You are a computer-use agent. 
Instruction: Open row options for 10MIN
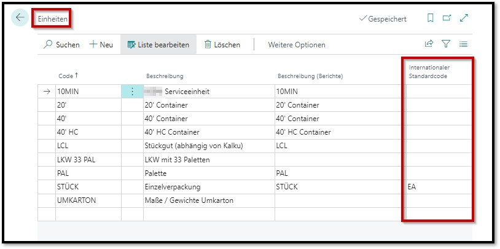pos(132,92)
